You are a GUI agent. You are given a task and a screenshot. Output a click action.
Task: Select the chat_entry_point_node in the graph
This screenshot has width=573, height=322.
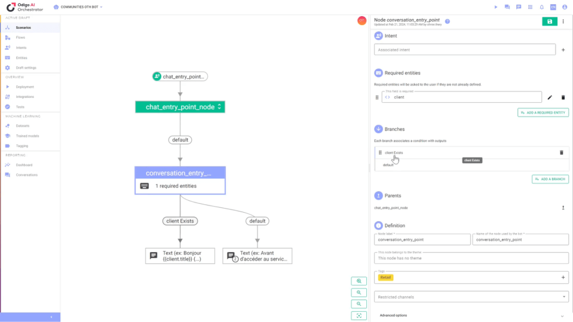point(180,107)
